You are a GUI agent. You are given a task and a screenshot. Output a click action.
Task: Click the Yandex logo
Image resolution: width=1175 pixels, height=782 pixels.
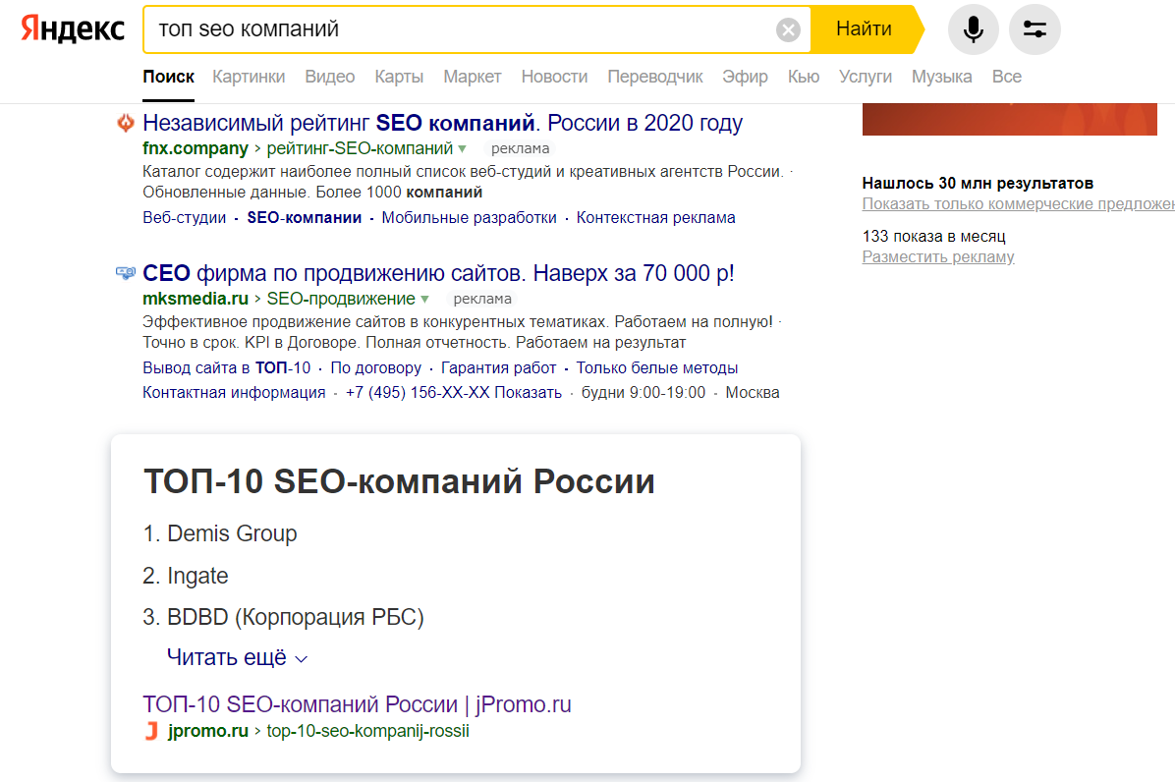[73, 29]
